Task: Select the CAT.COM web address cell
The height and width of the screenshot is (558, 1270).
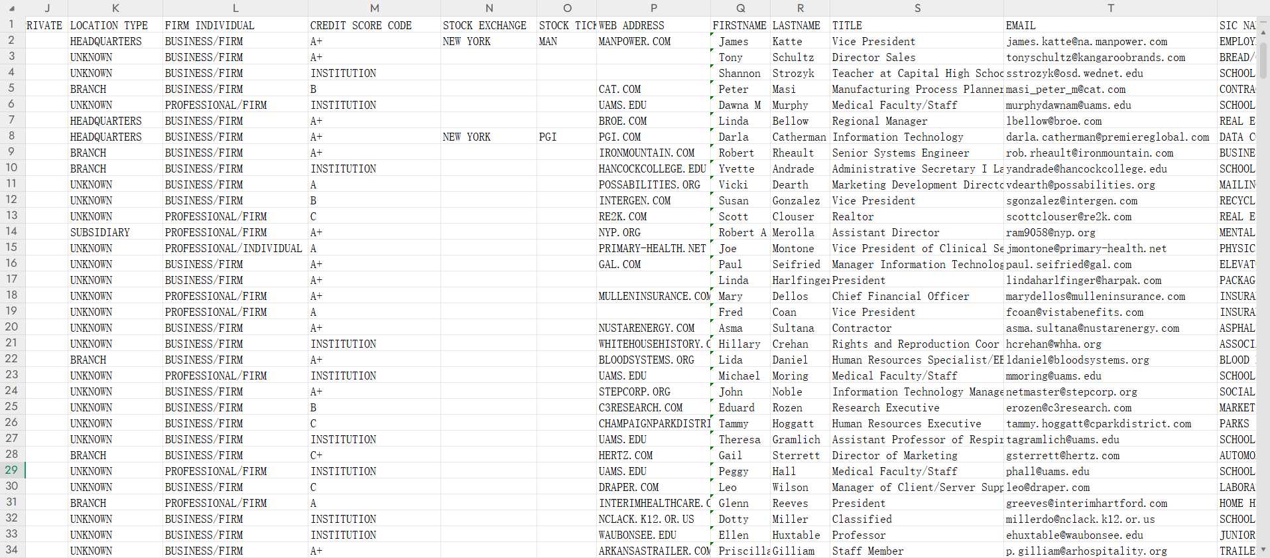Action: pyautogui.click(x=653, y=88)
